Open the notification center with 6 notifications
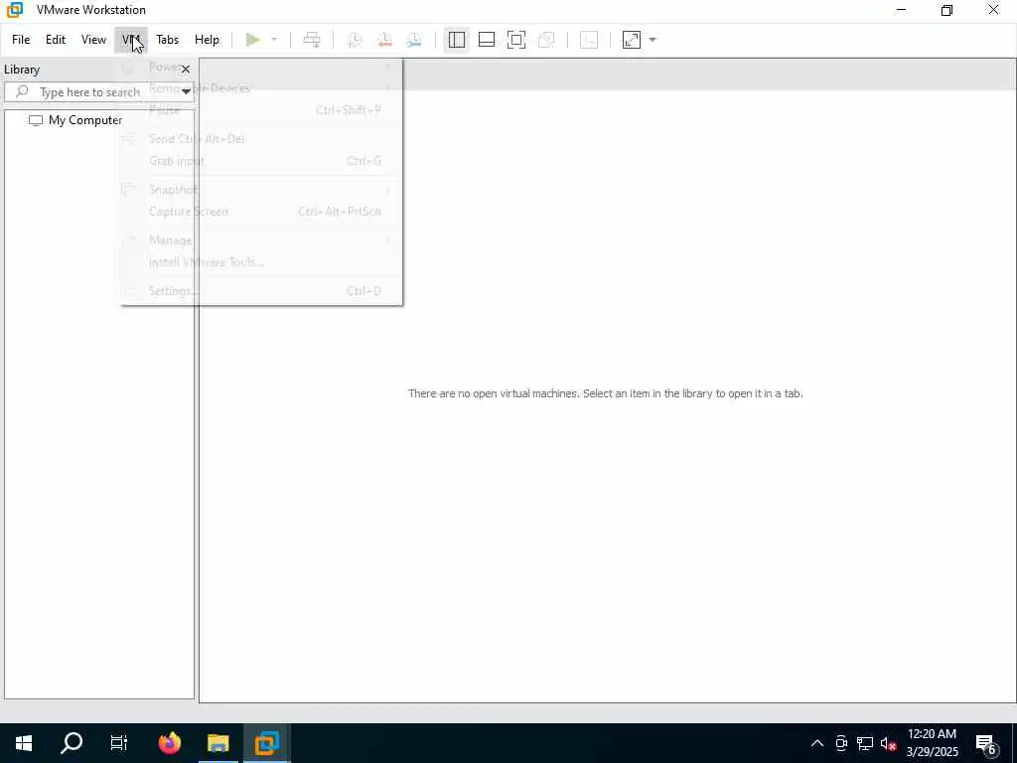 click(986, 743)
